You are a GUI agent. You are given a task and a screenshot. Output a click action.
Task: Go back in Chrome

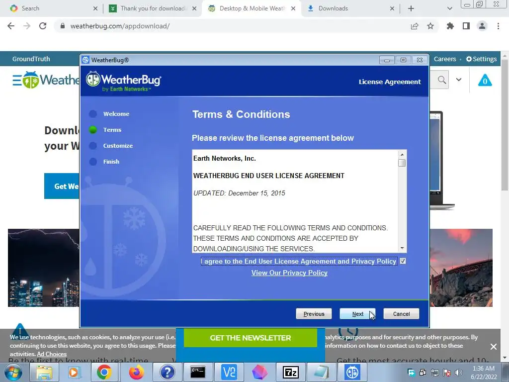tap(11, 26)
